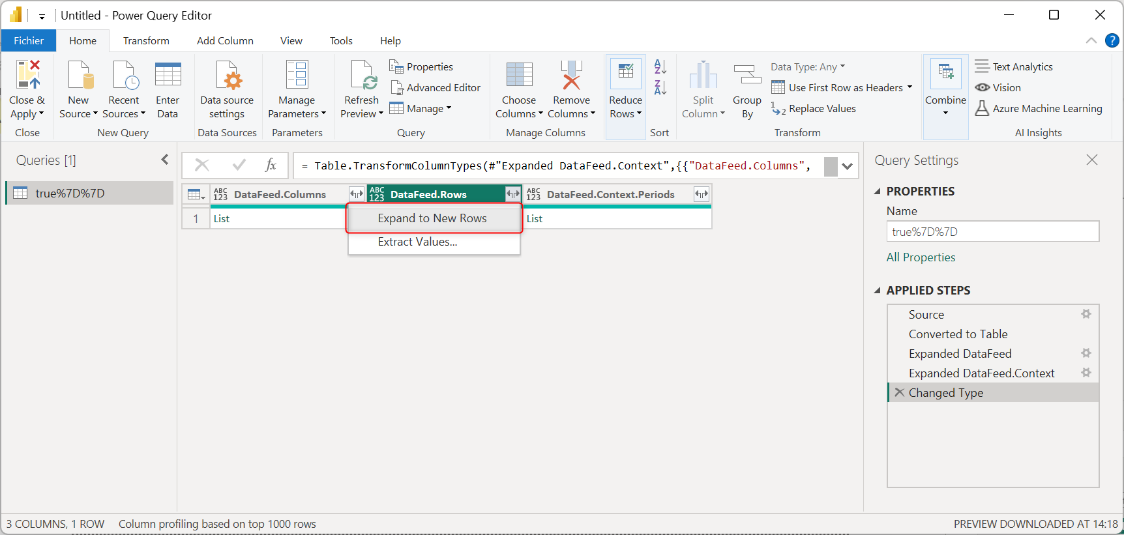The height and width of the screenshot is (535, 1124).
Task: Open the Data Type: Any dropdown
Action: 808,66
